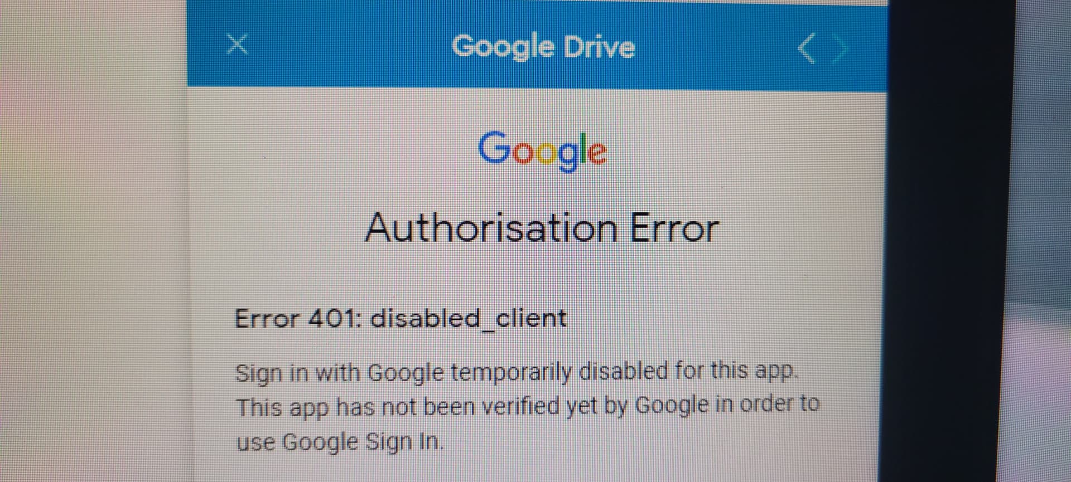Click the disabled_client error code text
The image size is (1071, 482).
click(469, 319)
